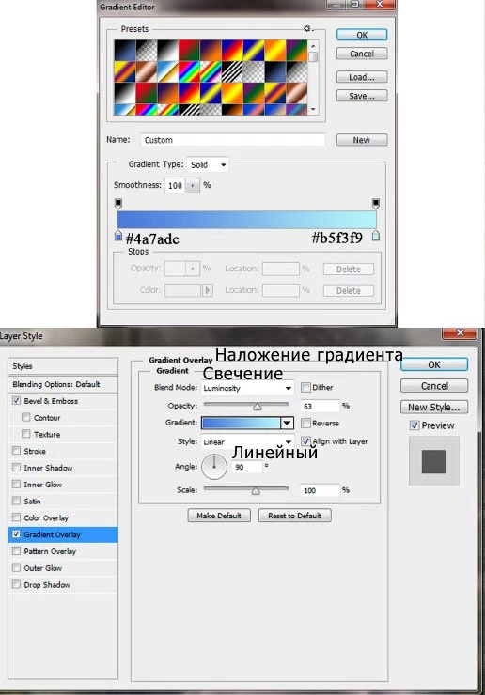485x695 pixels.
Task: Click the Save... button
Action: 362,96
